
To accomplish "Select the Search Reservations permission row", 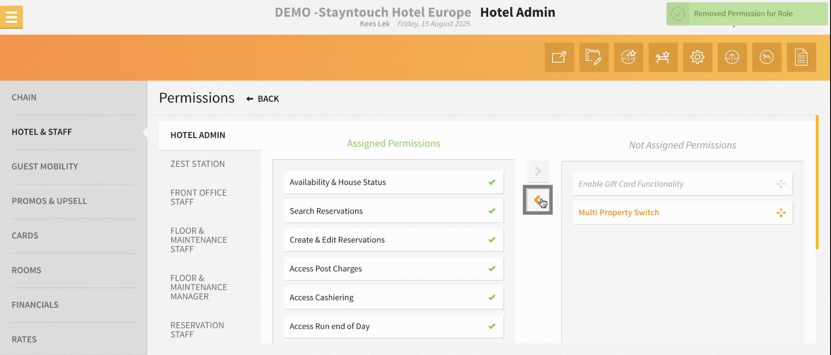I will click(393, 211).
